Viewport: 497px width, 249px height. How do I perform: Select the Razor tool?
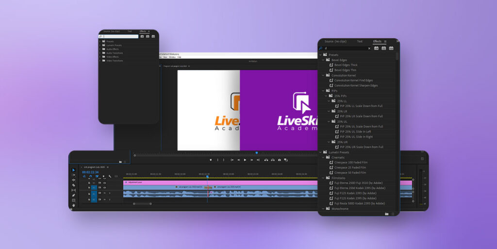pyautogui.click(x=74, y=185)
